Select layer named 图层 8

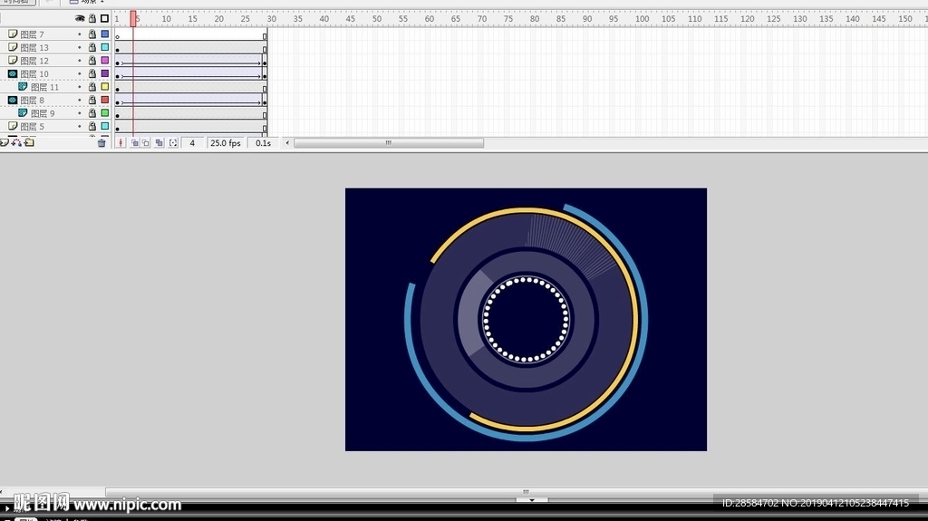pyautogui.click(x=32, y=100)
